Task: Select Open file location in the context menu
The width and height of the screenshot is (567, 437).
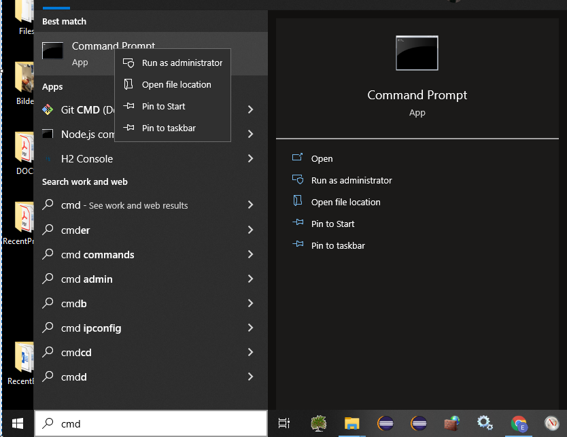Action: point(176,84)
